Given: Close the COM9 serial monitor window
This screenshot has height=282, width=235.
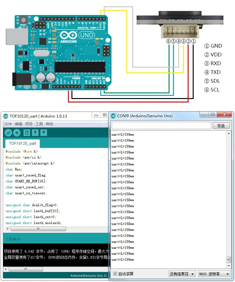Looking at the screenshot, I should [224, 115].
